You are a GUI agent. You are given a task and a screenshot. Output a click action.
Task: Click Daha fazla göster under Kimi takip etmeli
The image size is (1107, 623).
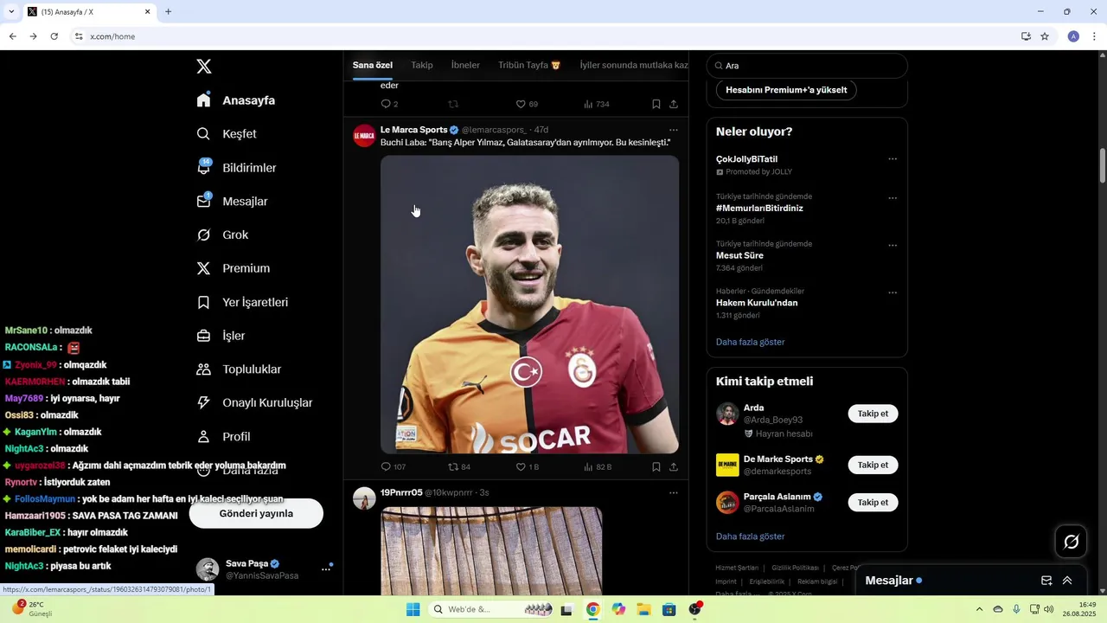(750, 536)
